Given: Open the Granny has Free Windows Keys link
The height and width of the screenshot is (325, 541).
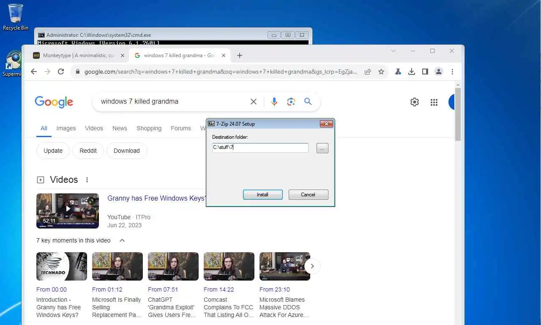Looking at the screenshot, I should (156, 198).
